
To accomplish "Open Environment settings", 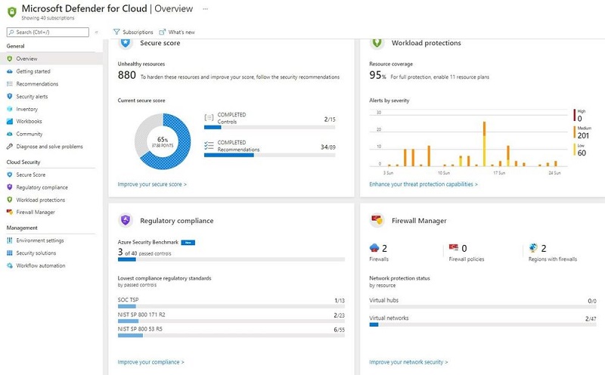I will click(40, 240).
